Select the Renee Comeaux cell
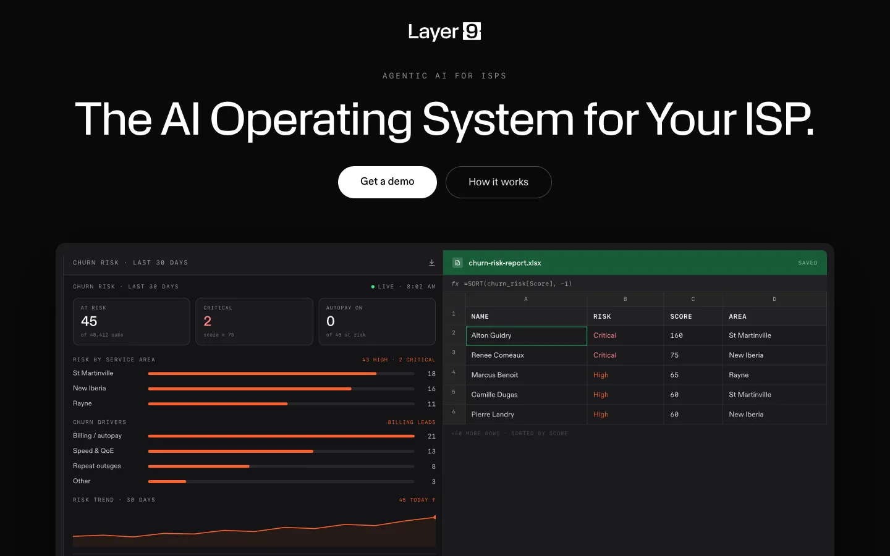 tap(526, 355)
